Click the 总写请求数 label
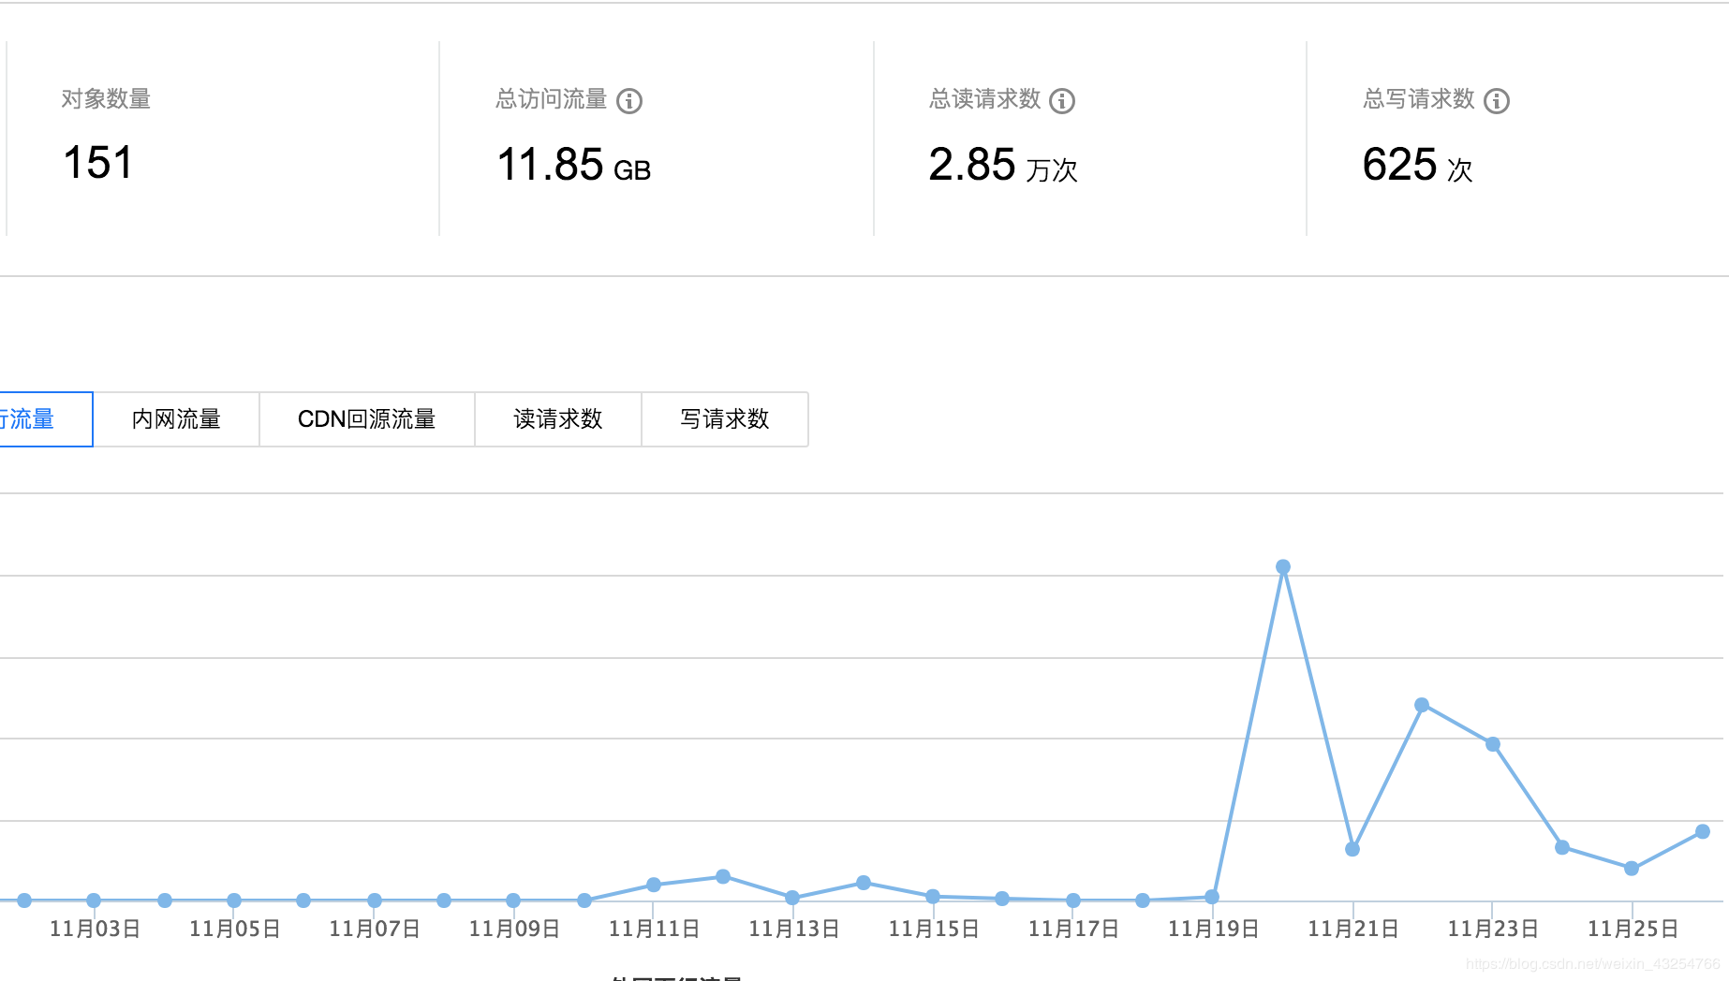The image size is (1729, 981). coord(1419,99)
